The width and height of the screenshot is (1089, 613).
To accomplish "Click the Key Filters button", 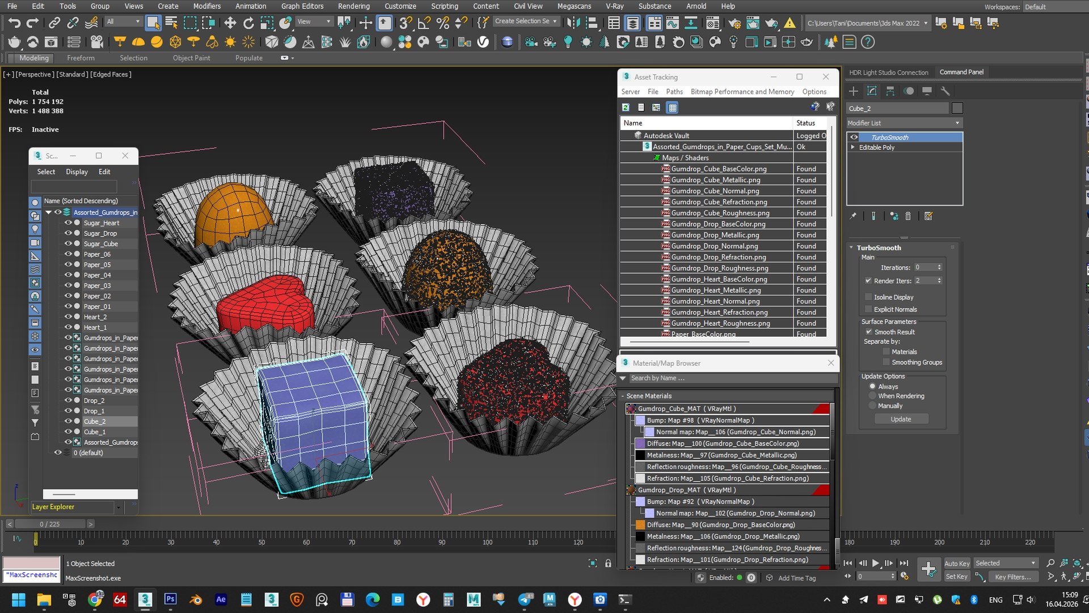I will (1012, 577).
